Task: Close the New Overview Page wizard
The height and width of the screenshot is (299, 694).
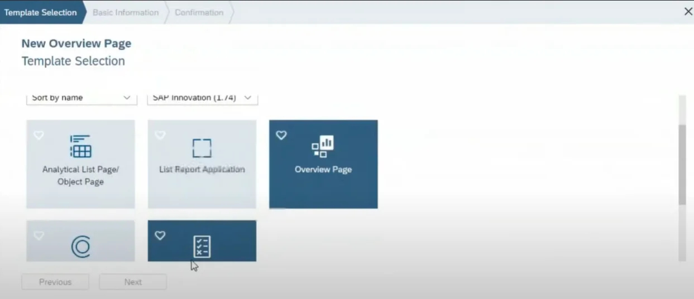Action: (688, 12)
